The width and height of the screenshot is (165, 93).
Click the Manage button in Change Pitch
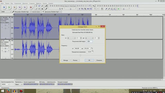tap(65, 60)
